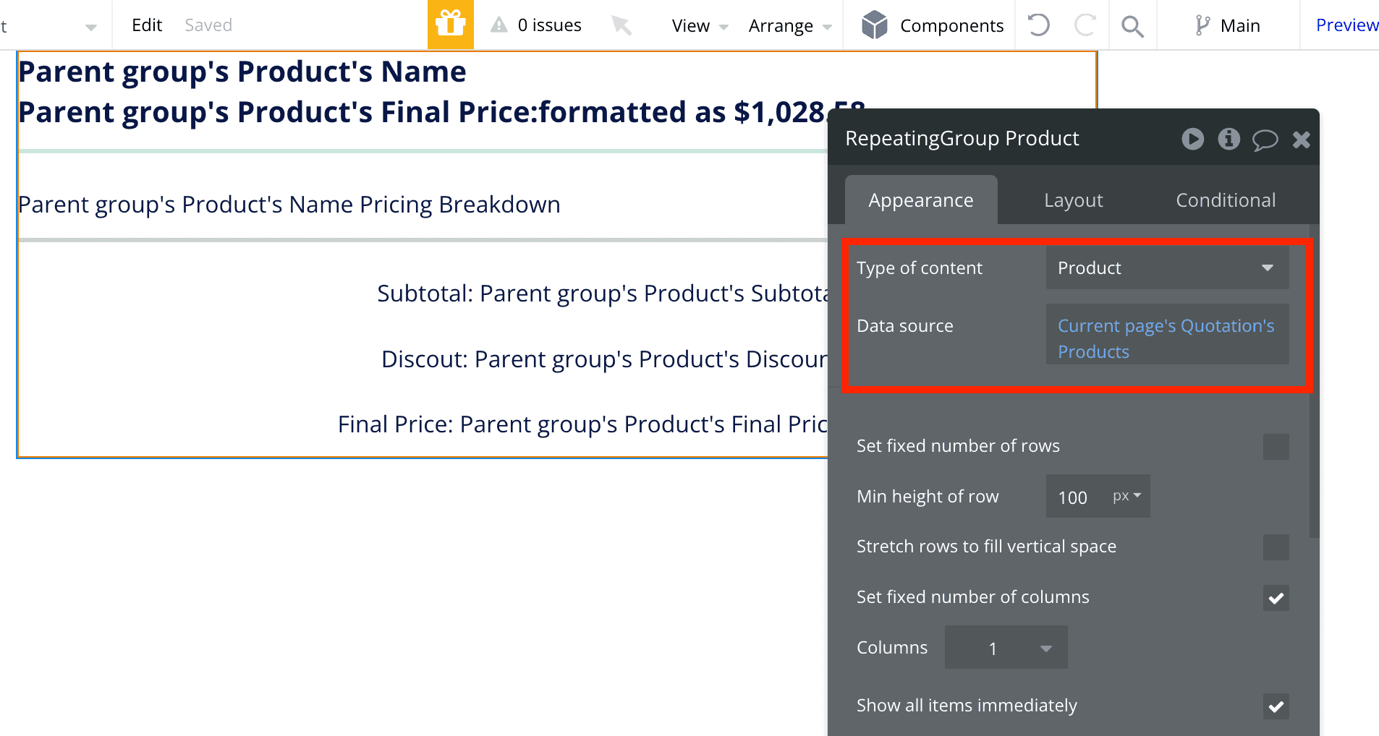Image resolution: width=1379 pixels, height=736 pixels.
Task: Expand the Columns number dropdown
Action: point(1006,648)
